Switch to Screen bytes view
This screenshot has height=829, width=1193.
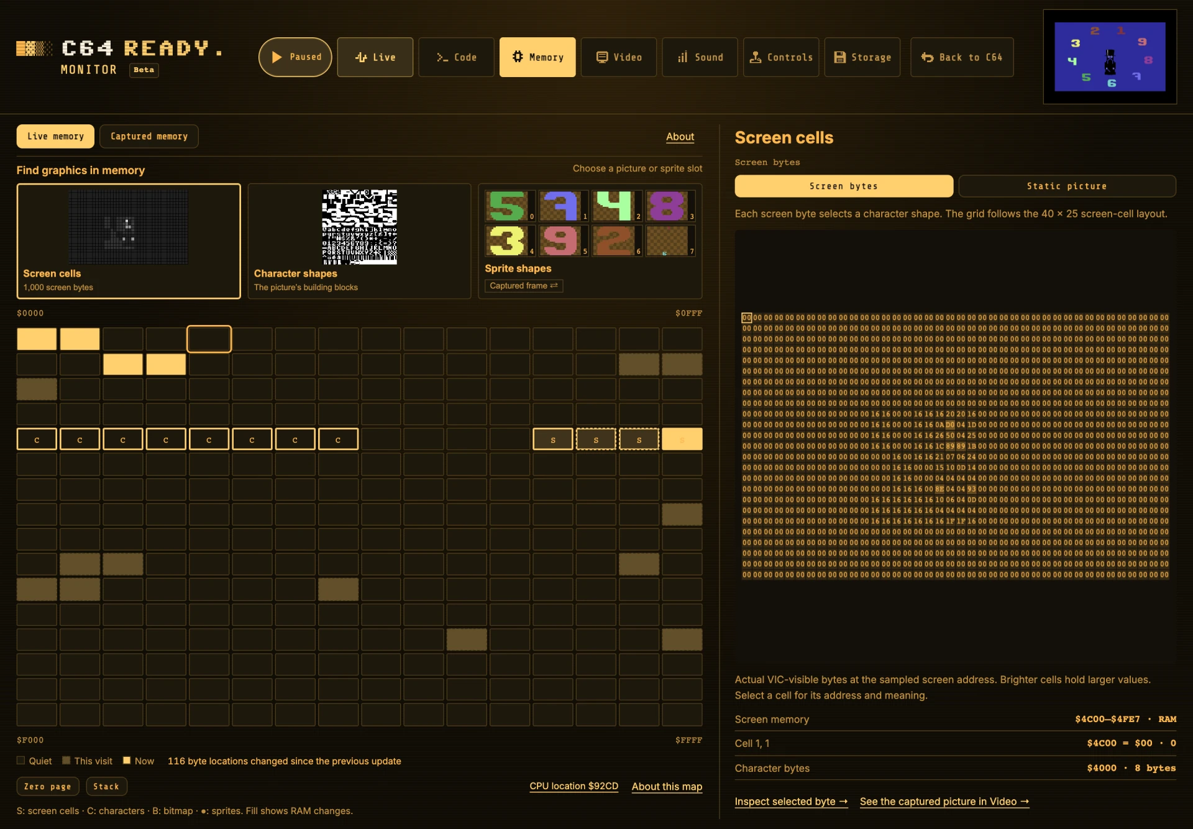tap(844, 186)
